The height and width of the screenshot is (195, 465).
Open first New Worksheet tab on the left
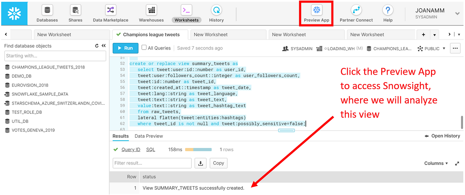[x=72, y=34]
